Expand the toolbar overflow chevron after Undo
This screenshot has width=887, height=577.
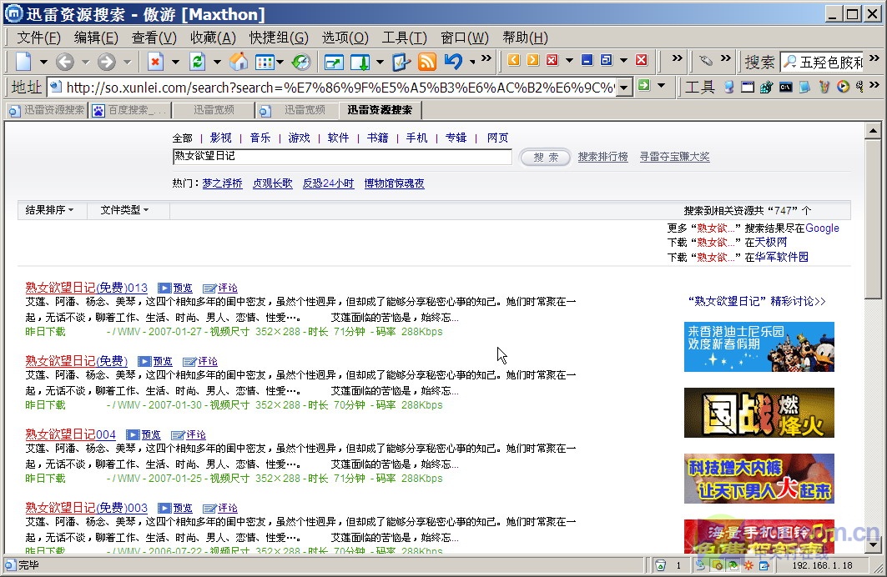[486, 58]
